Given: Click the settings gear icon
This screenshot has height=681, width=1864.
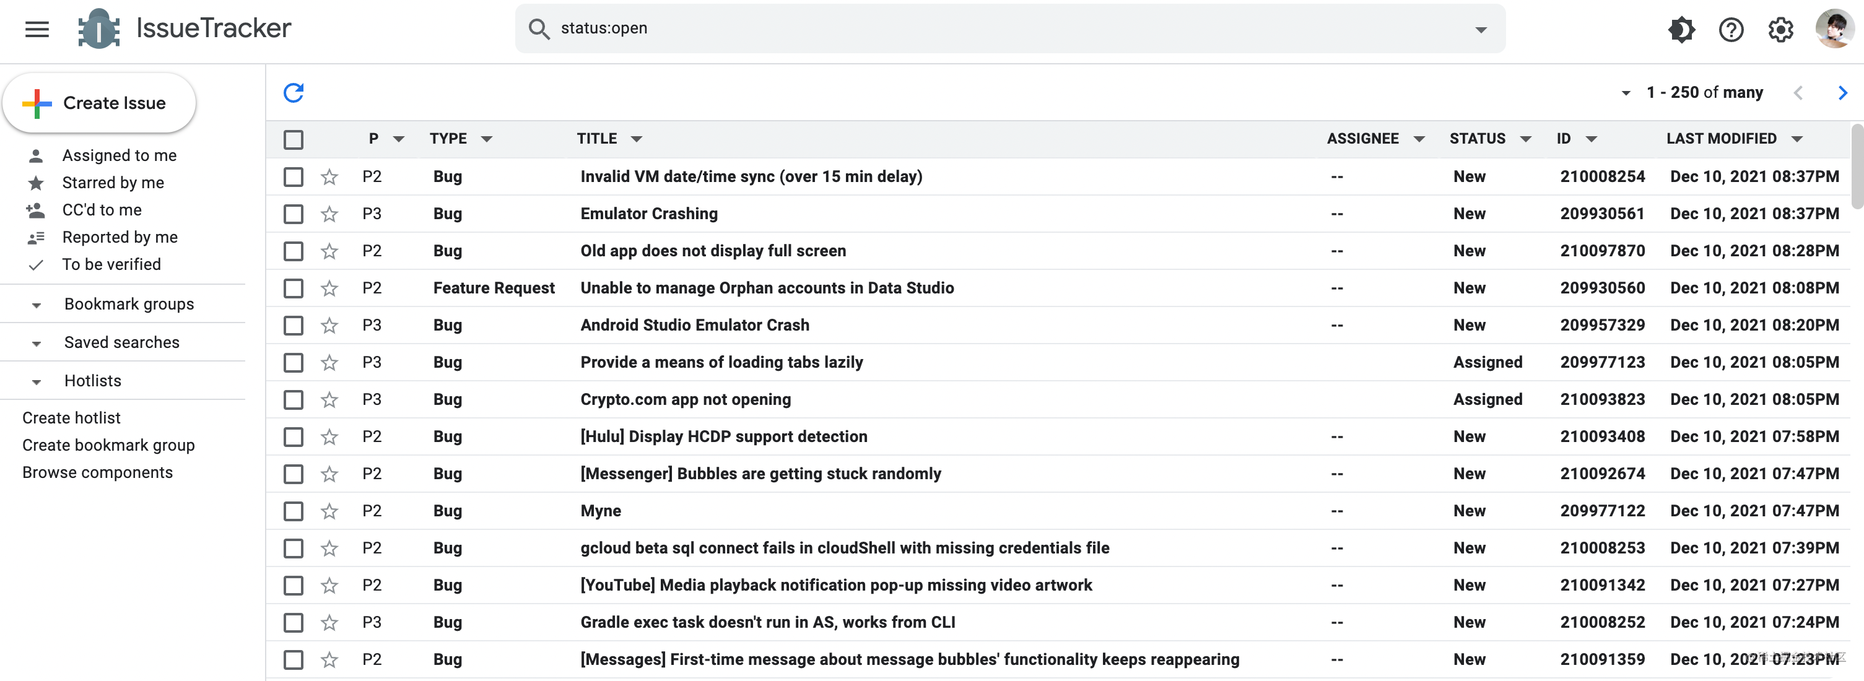Looking at the screenshot, I should (x=1780, y=30).
